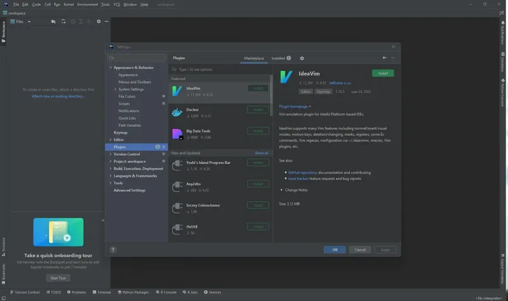Open the Python Packages tool window
The image size is (508, 301).
[133, 292]
